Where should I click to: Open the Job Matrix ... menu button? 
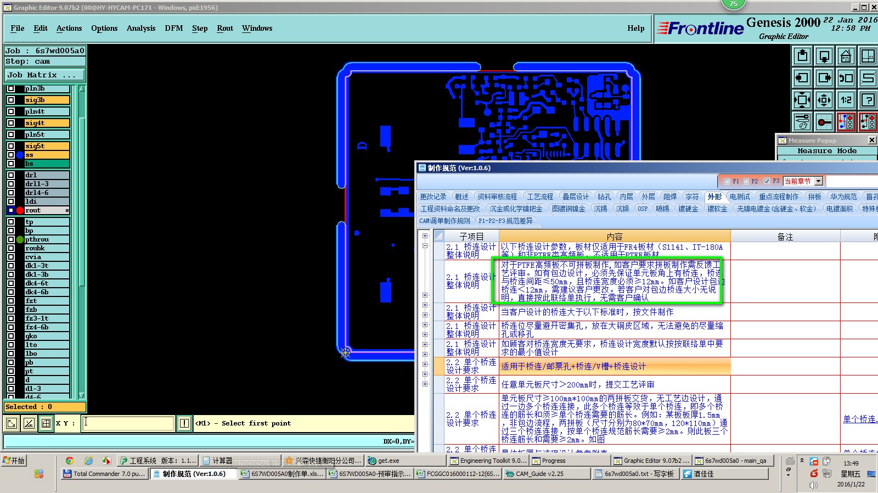(45, 75)
